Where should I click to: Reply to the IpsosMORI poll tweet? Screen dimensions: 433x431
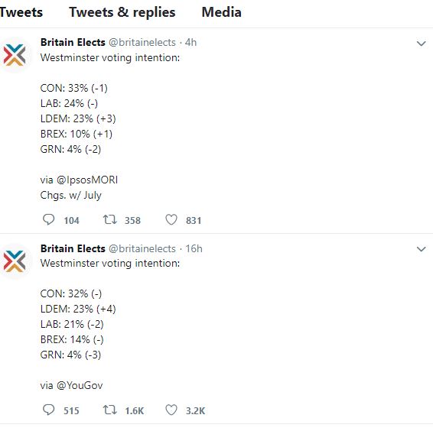(49, 220)
